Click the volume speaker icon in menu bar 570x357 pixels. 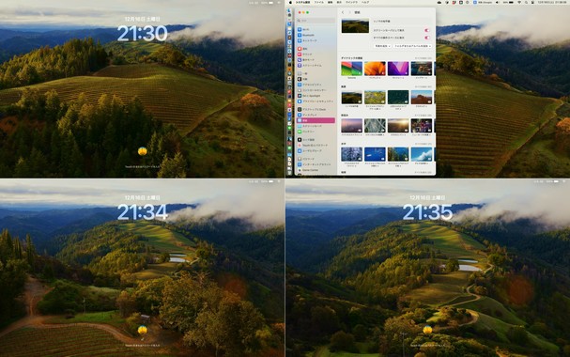[x=497, y=2]
